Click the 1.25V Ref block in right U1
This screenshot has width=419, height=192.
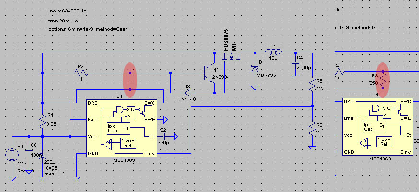click(384, 142)
